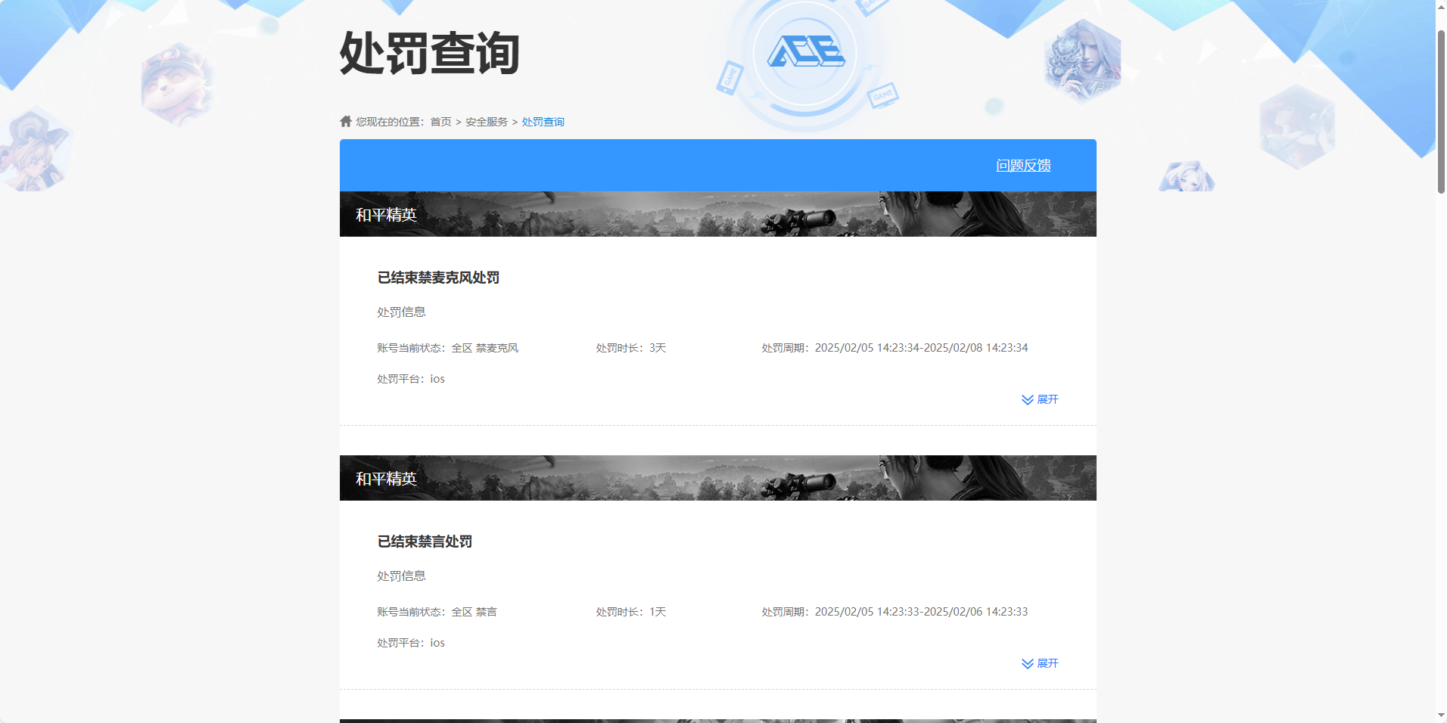Click the double-chevron icon beside first 展开
1447x723 pixels.
pos(1027,399)
